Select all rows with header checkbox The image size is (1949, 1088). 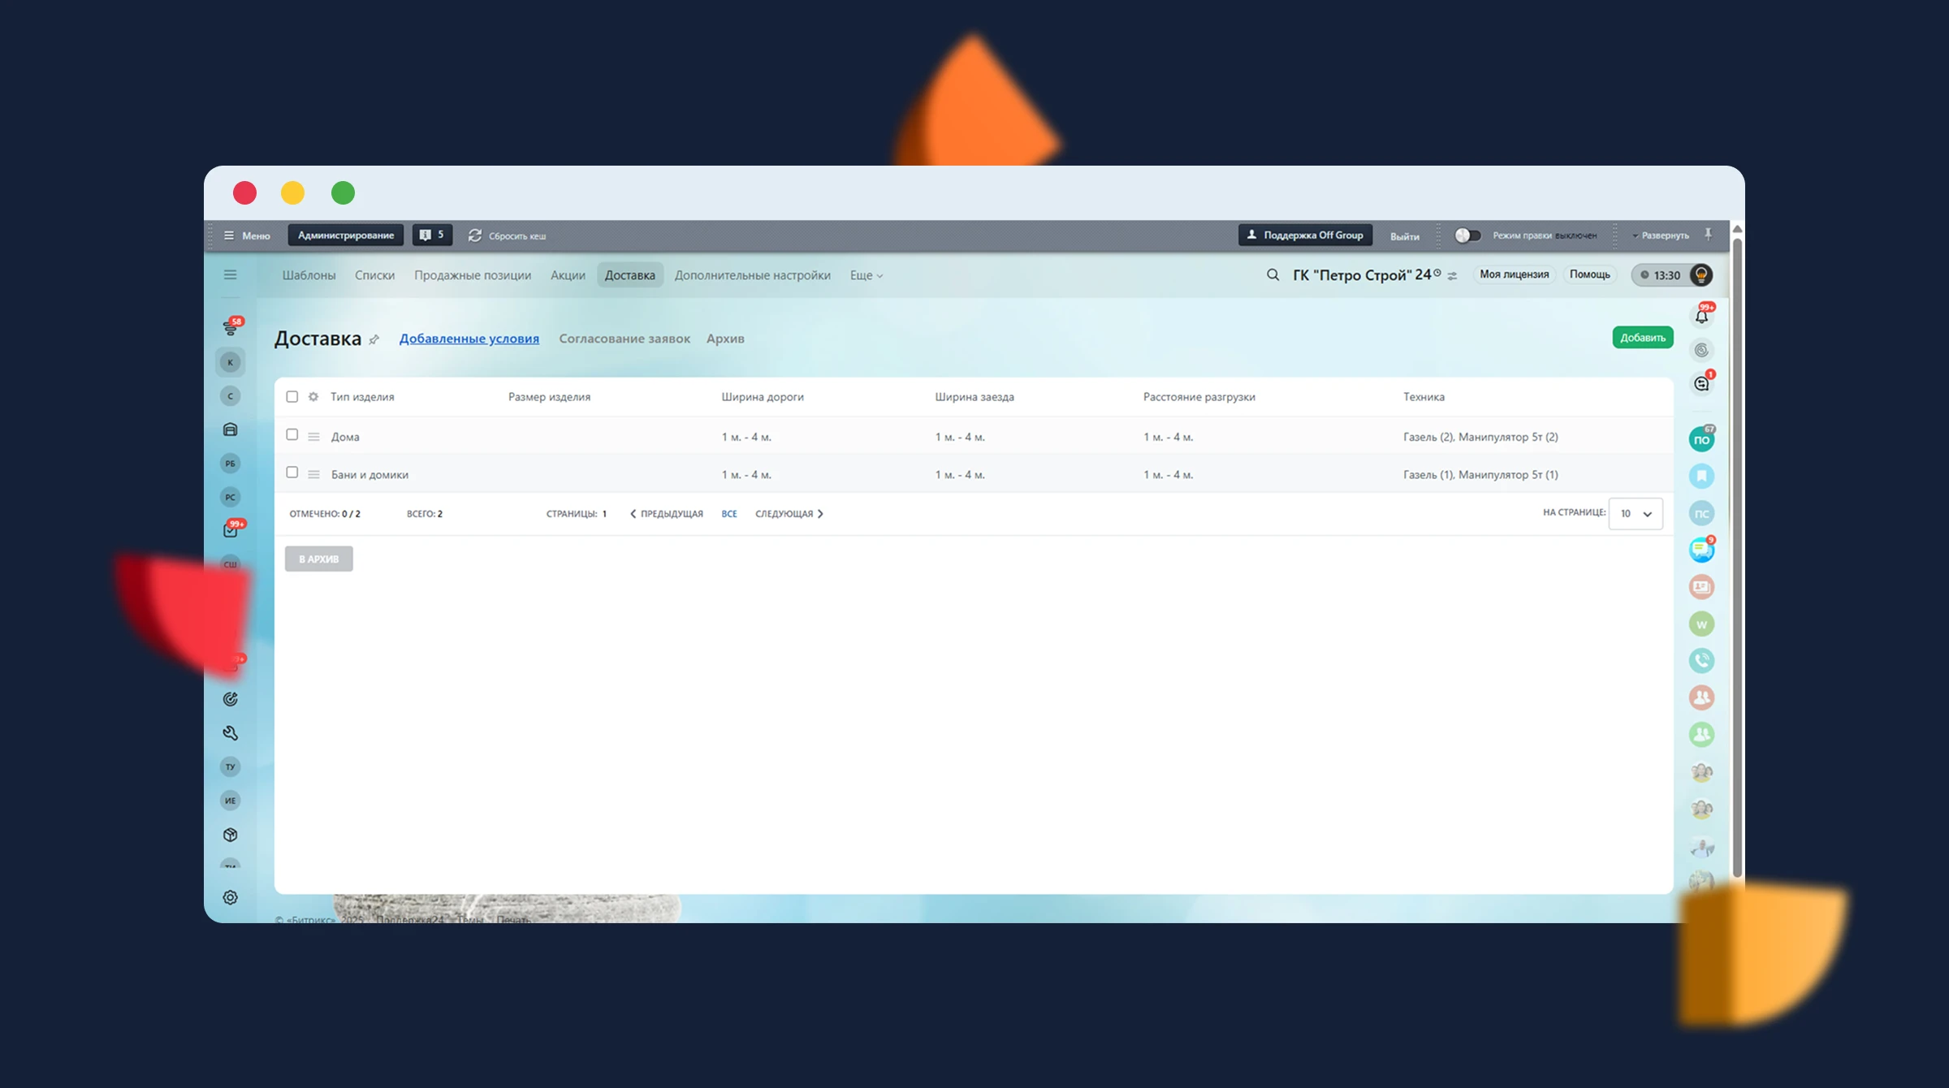point(292,397)
